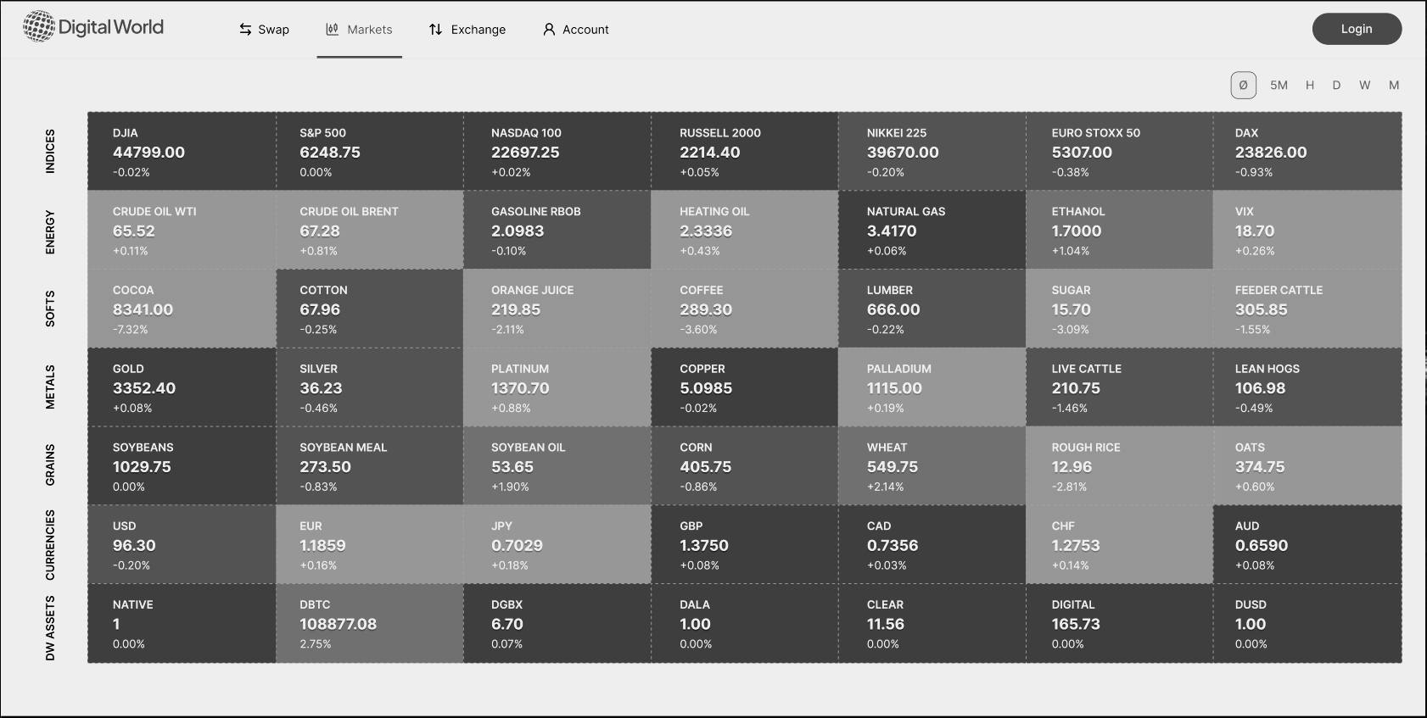The height and width of the screenshot is (718, 1427).
Task: Select the EUR currency tile
Action: tap(369, 545)
